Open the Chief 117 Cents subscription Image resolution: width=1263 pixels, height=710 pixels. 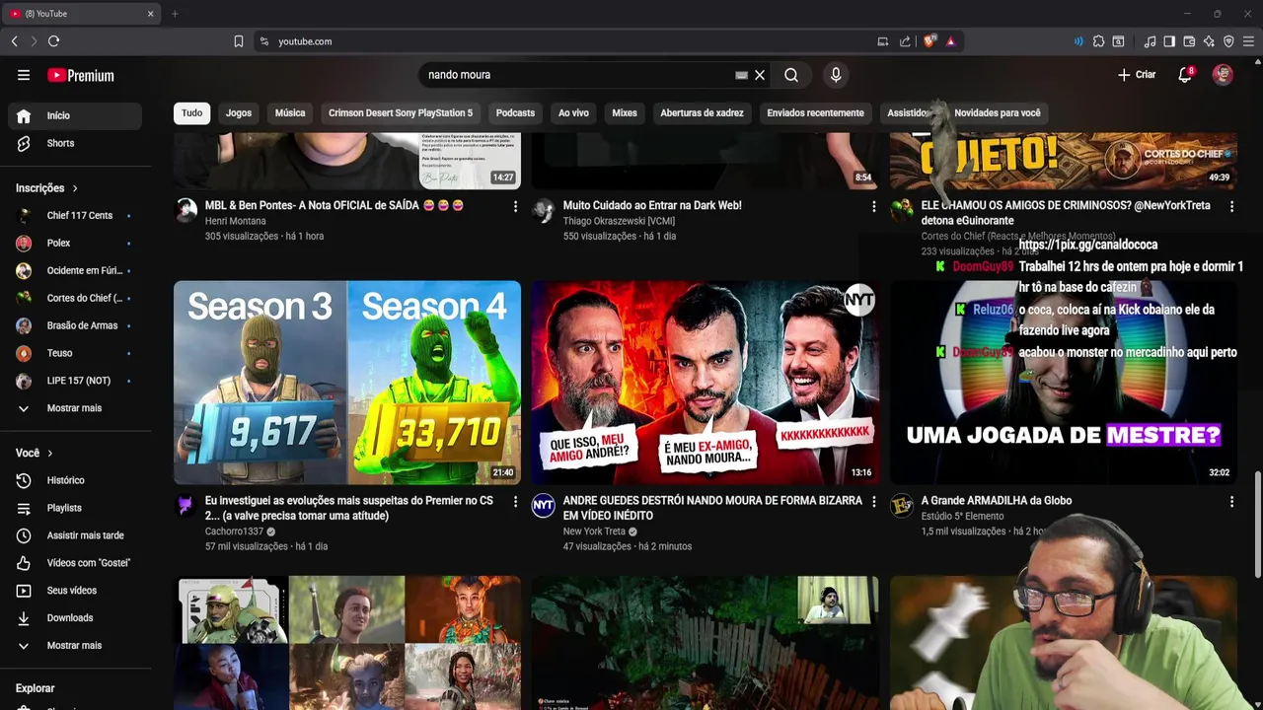[x=75, y=215]
